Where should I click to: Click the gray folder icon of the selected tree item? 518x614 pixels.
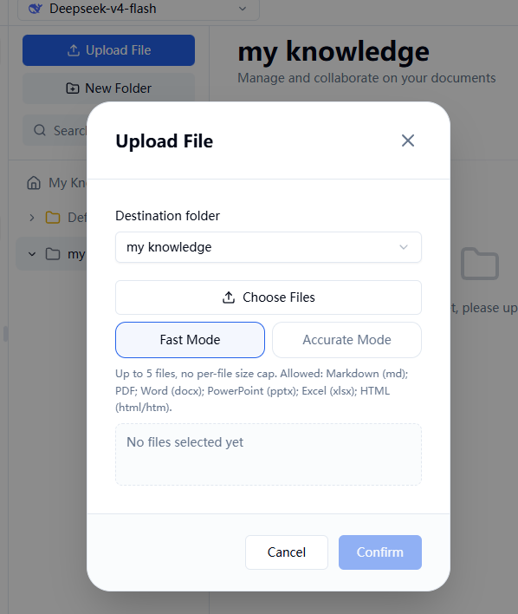pos(53,254)
